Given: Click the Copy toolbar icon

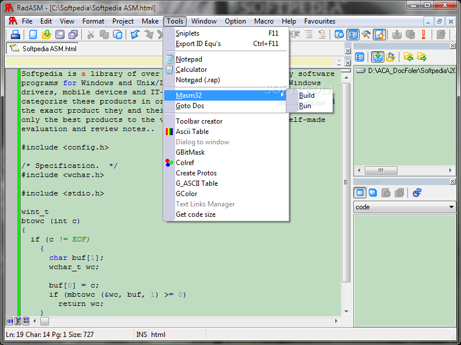Looking at the screenshot, I should 104,34.
